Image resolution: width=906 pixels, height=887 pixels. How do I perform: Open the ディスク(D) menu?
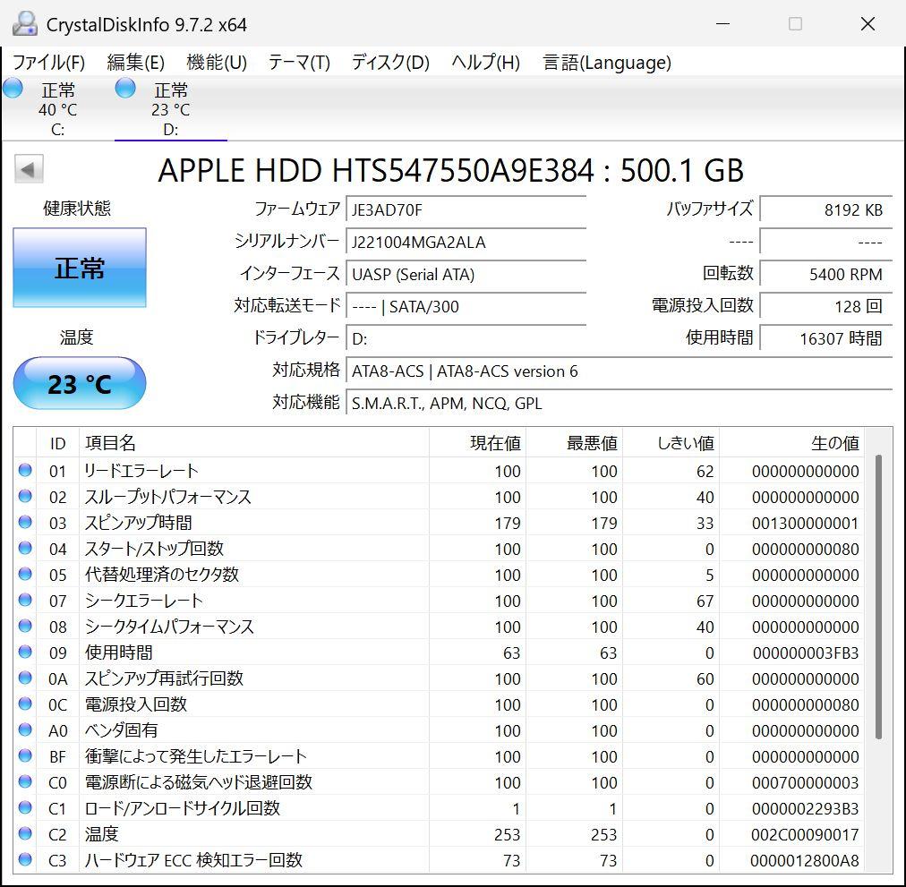point(390,62)
